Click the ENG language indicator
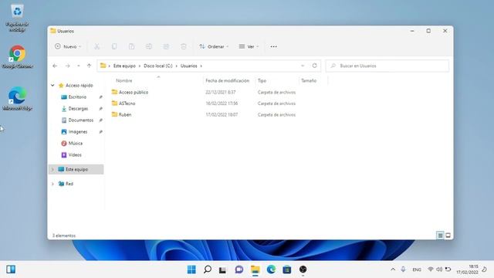Viewport: 494px width, 278px height. tap(417, 270)
